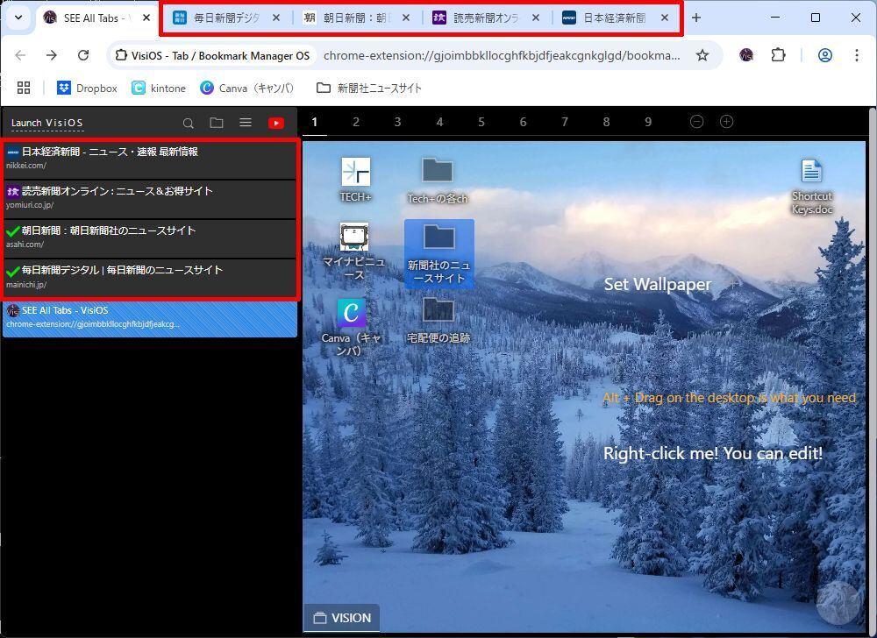Switch to desktop page 3
877x638 pixels.
click(x=397, y=122)
